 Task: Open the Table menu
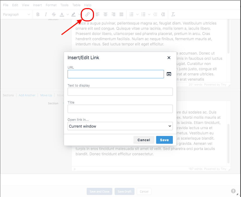(x=76, y=5)
